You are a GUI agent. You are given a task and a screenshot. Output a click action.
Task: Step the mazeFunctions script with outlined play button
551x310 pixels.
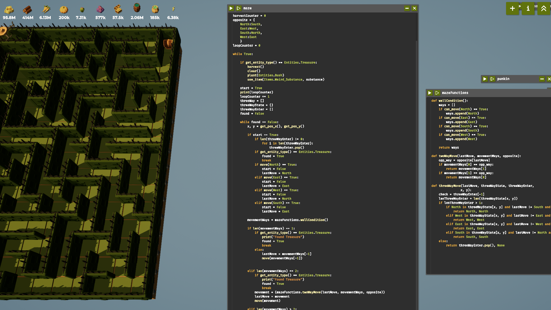437,93
